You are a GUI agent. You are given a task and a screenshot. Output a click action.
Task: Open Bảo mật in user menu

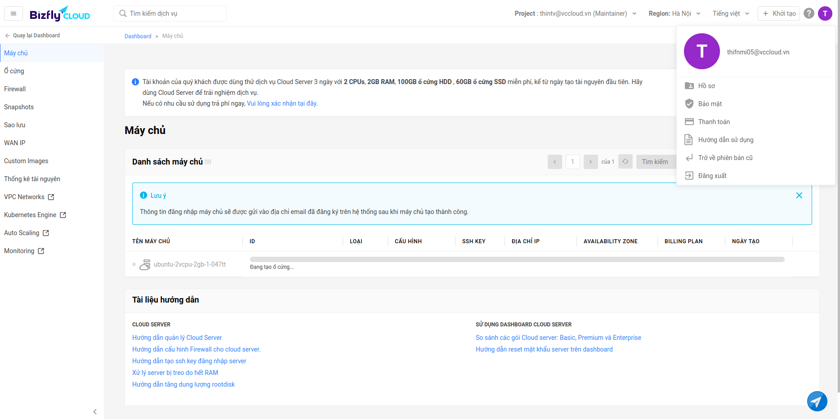tap(710, 104)
